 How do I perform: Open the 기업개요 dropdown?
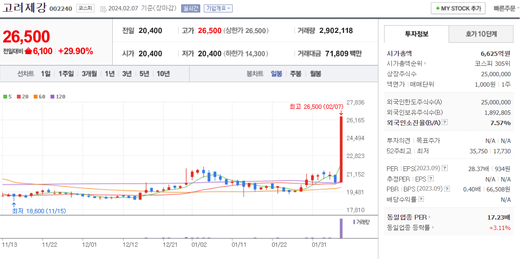(x=218, y=9)
